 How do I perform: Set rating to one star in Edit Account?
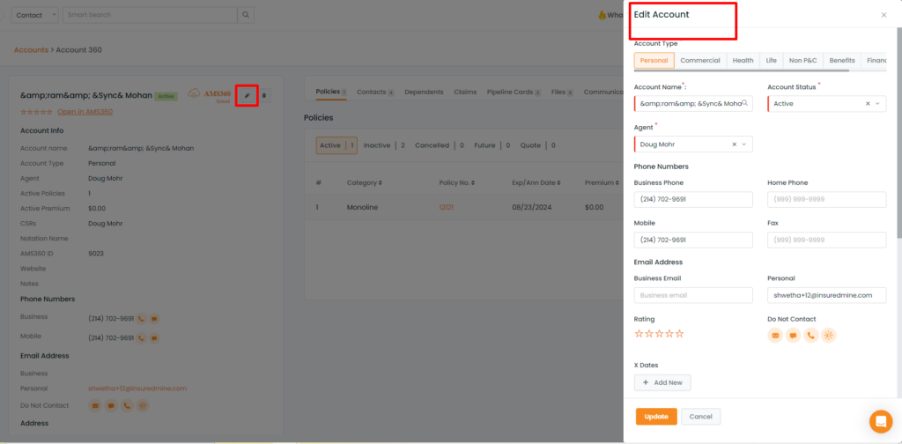pyautogui.click(x=639, y=334)
